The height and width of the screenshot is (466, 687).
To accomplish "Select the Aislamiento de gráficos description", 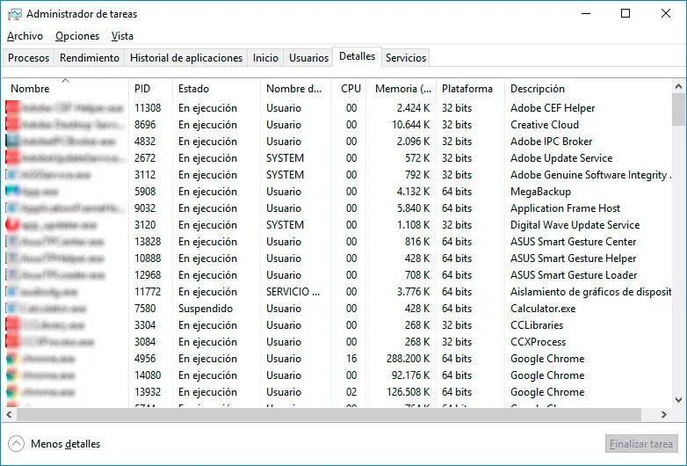I will coord(590,292).
